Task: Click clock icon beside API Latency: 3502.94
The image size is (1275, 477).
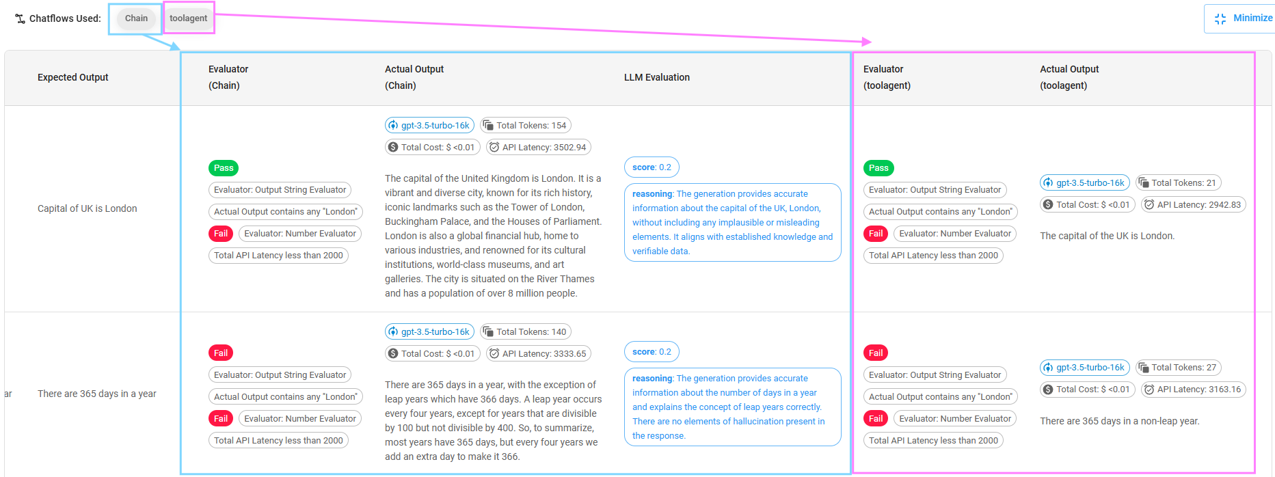Action: [x=494, y=148]
